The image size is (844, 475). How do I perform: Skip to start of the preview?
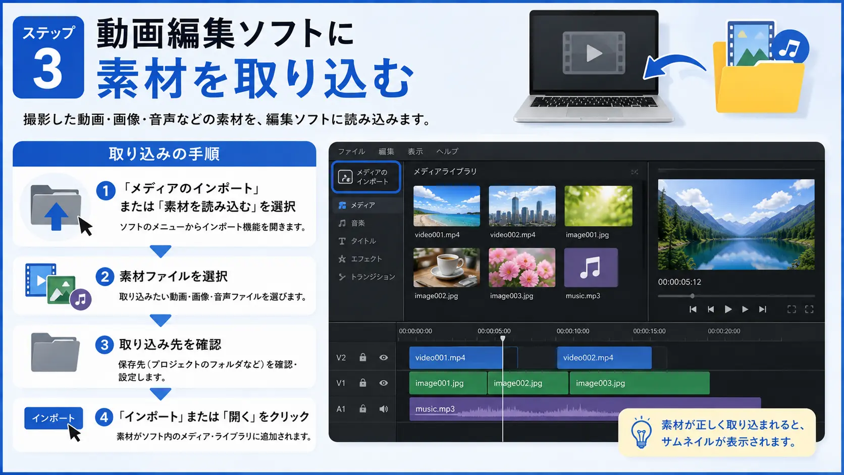pyautogui.click(x=693, y=309)
